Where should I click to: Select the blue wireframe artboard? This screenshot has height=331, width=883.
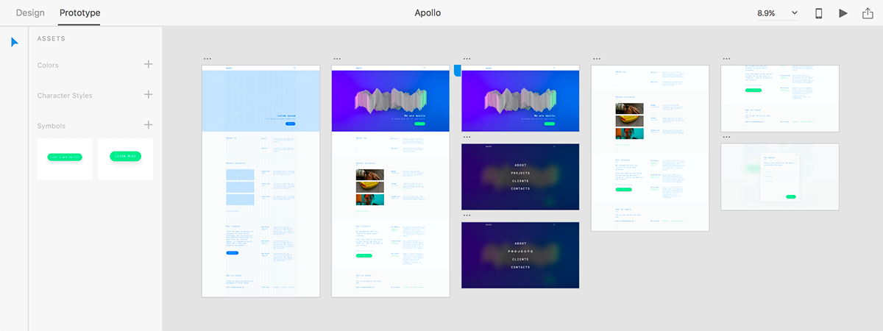[x=260, y=181]
